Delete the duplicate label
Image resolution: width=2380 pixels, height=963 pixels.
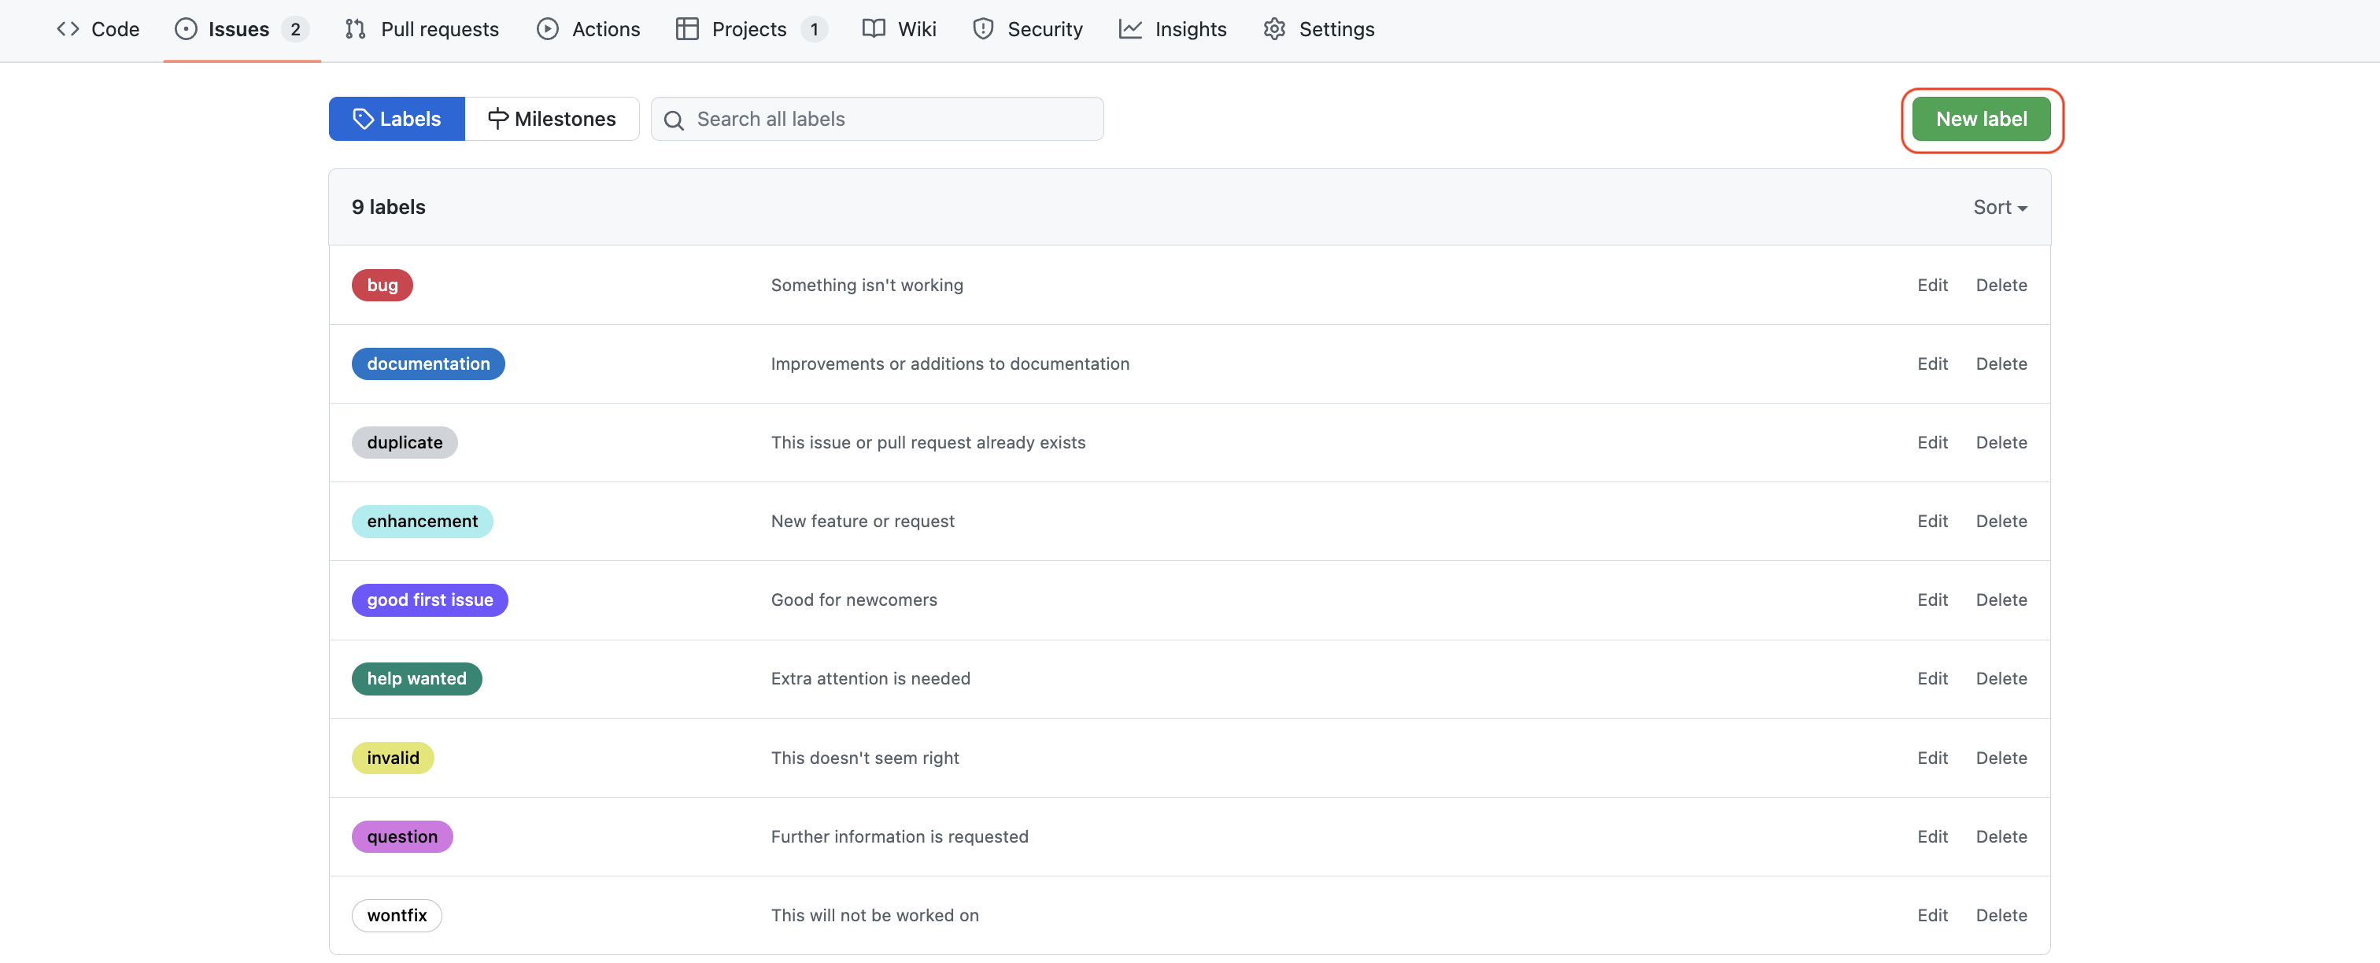pyautogui.click(x=2001, y=442)
